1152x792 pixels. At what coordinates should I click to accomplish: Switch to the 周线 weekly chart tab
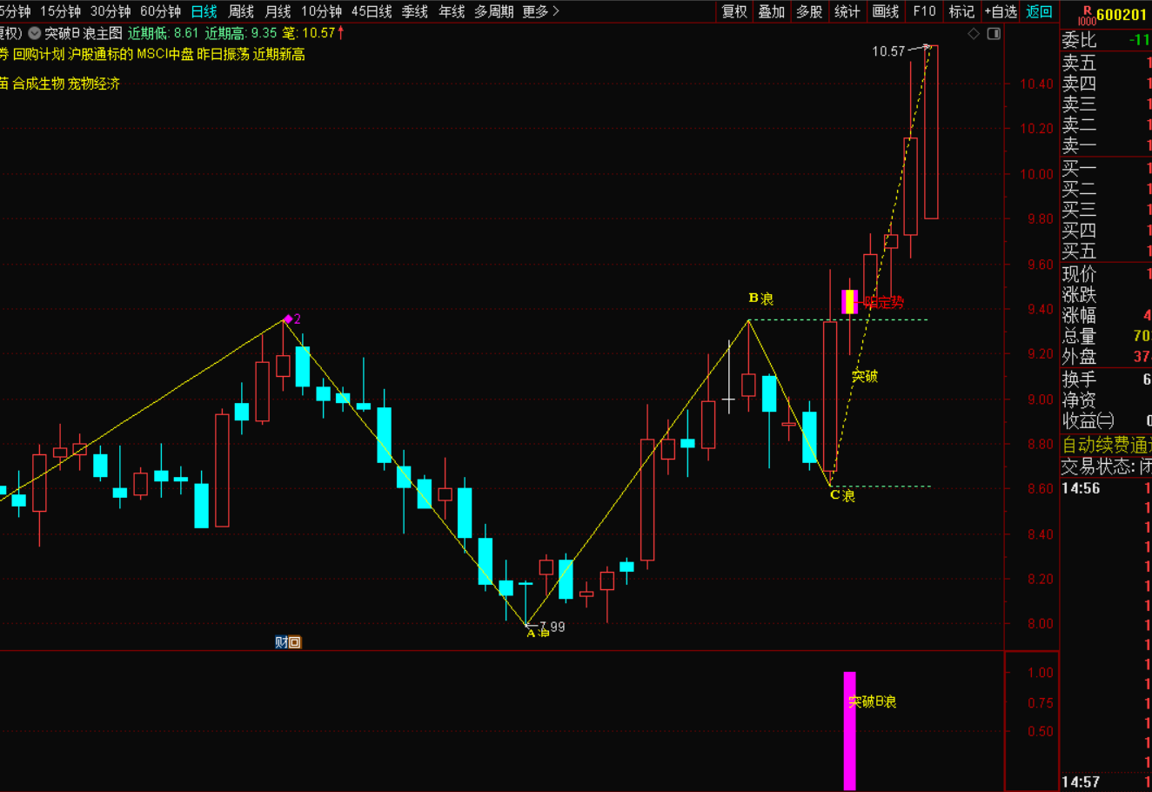[x=241, y=11]
